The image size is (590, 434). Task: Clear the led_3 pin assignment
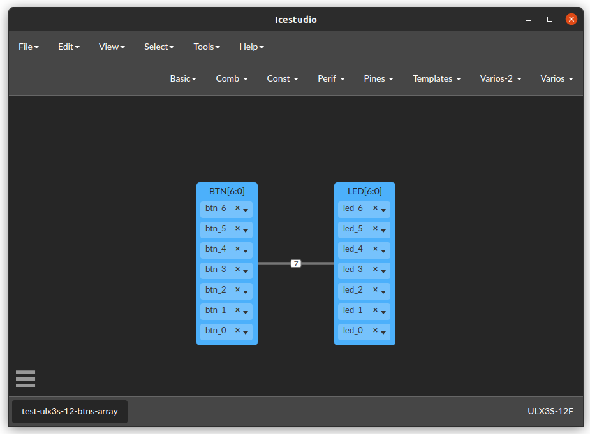[x=374, y=270]
